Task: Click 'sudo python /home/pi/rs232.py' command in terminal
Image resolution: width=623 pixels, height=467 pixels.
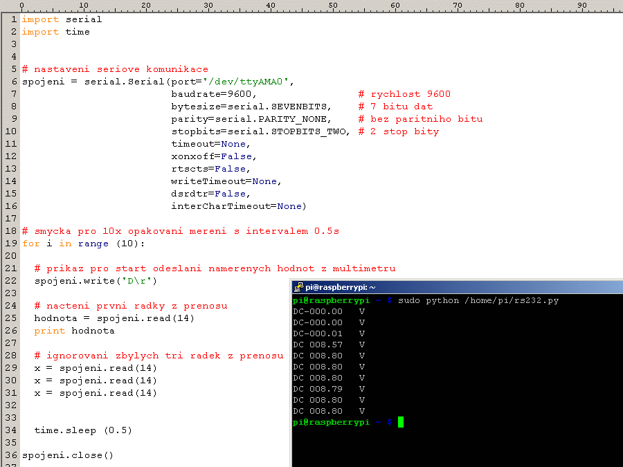Action: pos(478,300)
